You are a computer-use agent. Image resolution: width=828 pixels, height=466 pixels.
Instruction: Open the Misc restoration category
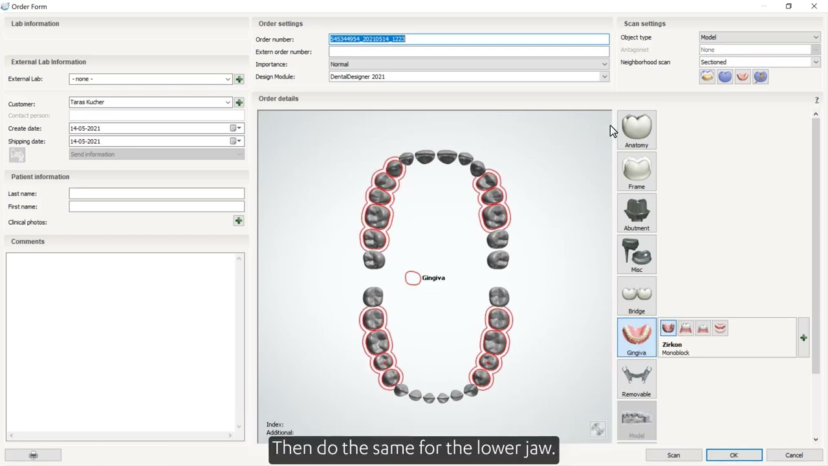click(x=637, y=254)
